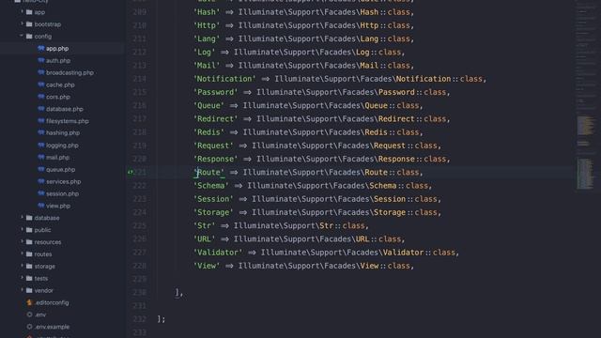Click the app folder icon
The width and height of the screenshot is (601, 338).
(29, 12)
